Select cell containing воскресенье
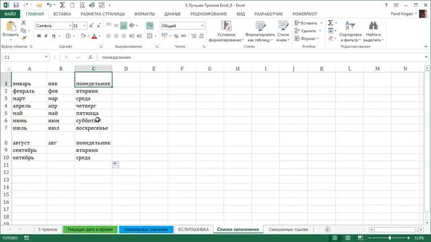Viewport: 431px width, 242px height. [94, 128]
